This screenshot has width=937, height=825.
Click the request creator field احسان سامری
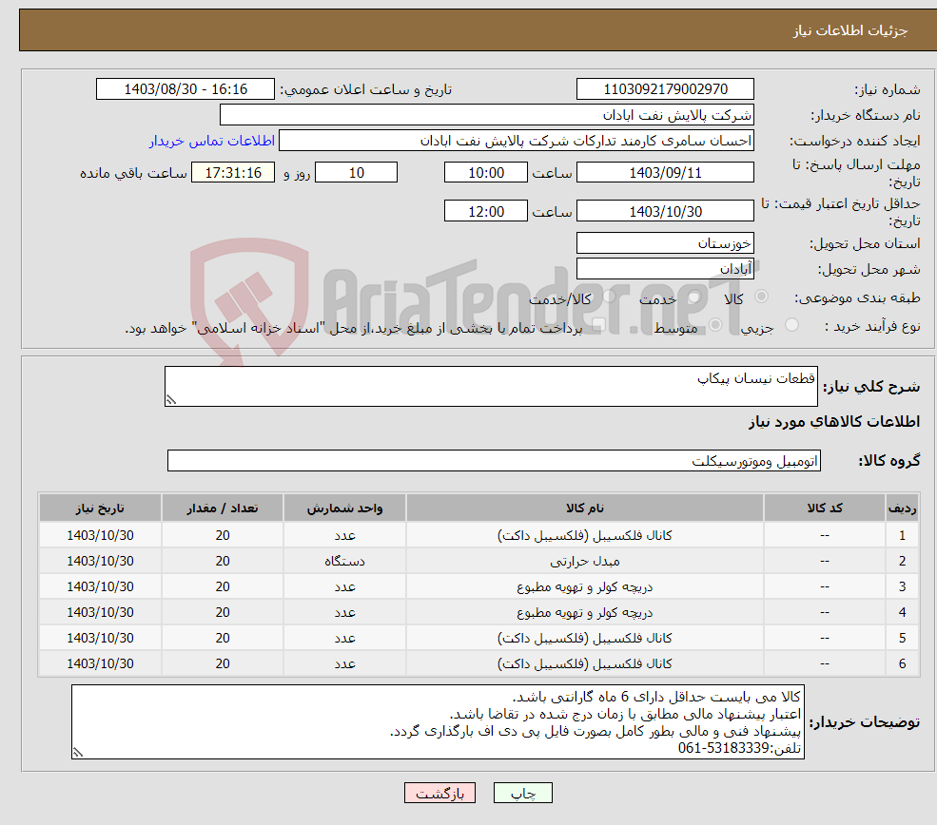(x=517, y=141)
